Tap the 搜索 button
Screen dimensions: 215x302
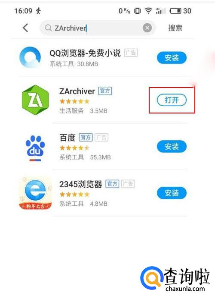pyautogui.click(x=175, y=28)
